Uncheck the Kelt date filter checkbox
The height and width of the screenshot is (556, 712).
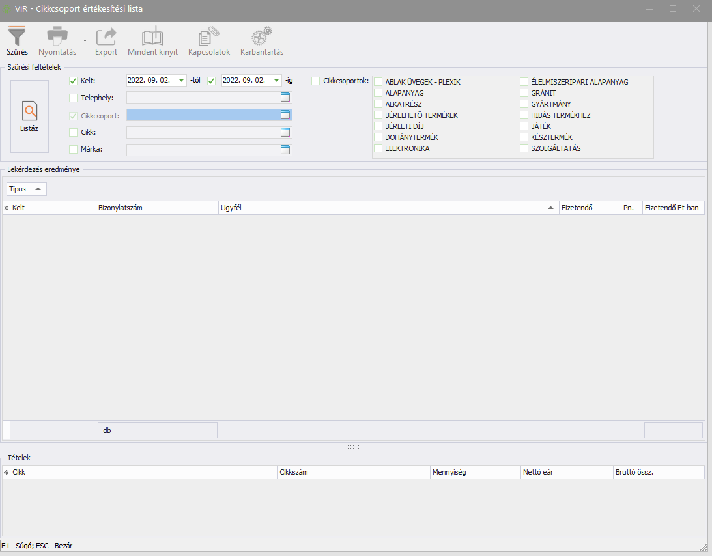[73, 81]
